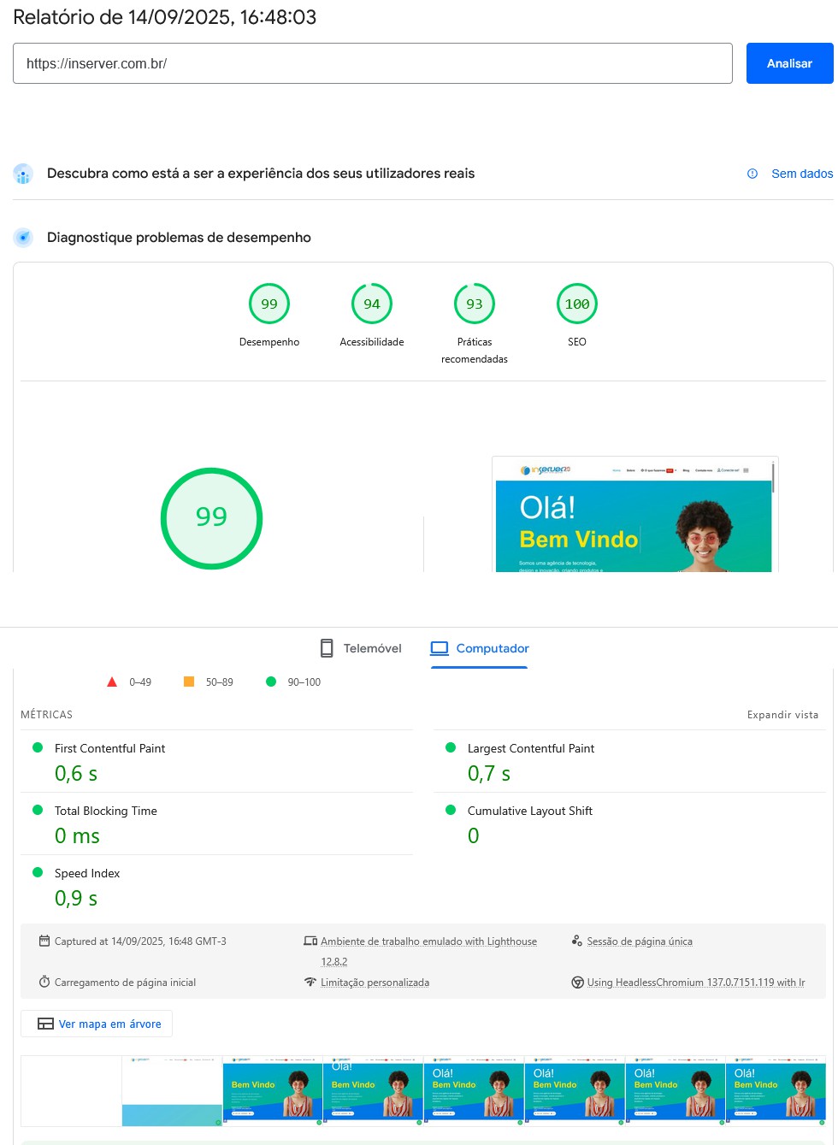Viewport: 838px width, 1145px height.
Task: Click the treemap icon beside Ver mapa em árvore
Action: tap(45, 1024)
